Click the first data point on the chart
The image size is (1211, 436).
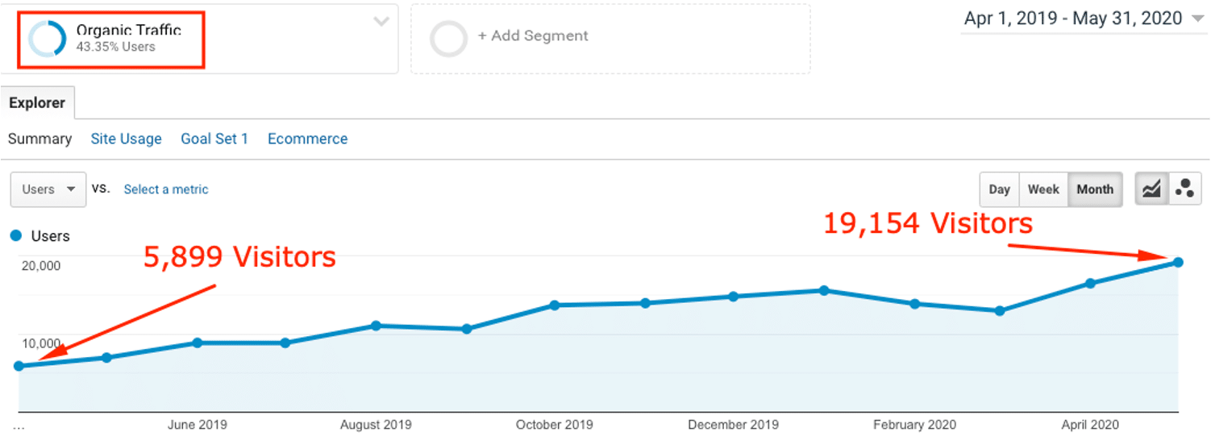[19, 366]
